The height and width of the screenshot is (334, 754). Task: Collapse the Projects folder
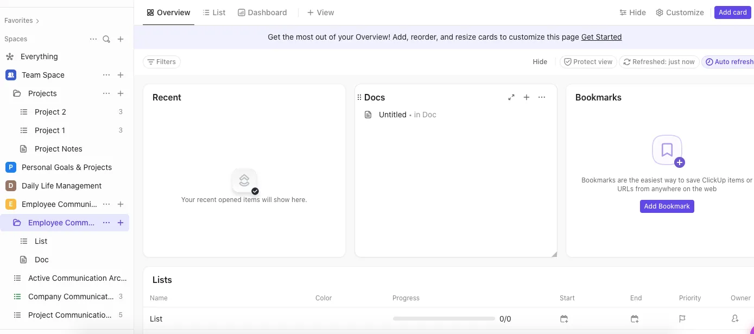coord(17,93)
